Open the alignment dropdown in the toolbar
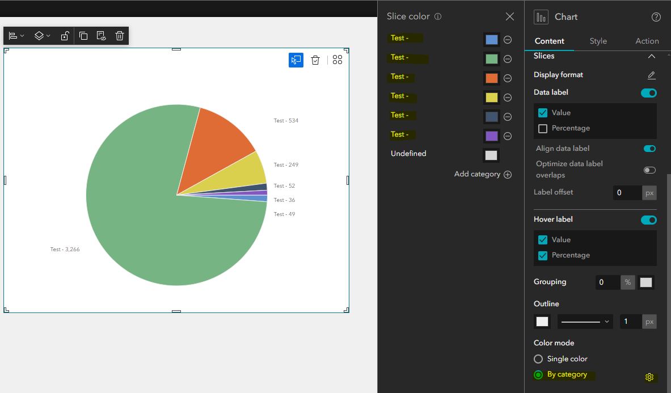The image size is (671, 393). (16, 35)
